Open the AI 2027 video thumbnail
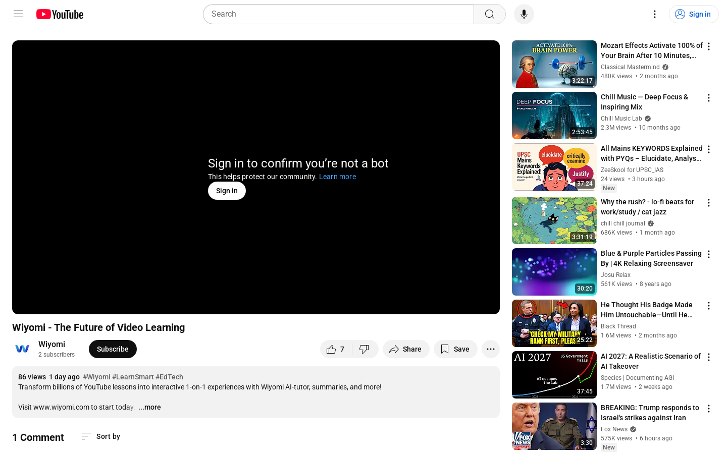Viewport: 727px width, 454px height. click(x=554, y=375)
